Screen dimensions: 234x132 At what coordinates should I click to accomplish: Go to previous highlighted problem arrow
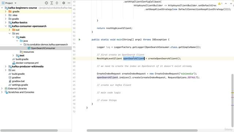[x=226, y=3]
